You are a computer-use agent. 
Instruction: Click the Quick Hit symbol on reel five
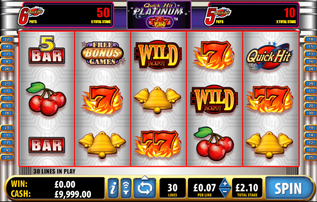pos(269,56)
